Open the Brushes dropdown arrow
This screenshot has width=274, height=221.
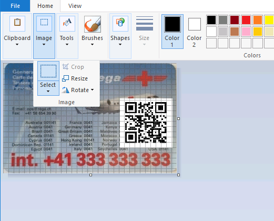click(92, 45)
